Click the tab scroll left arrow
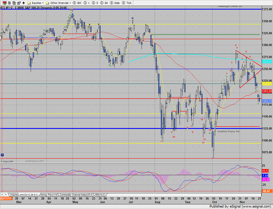 (2, 194)
